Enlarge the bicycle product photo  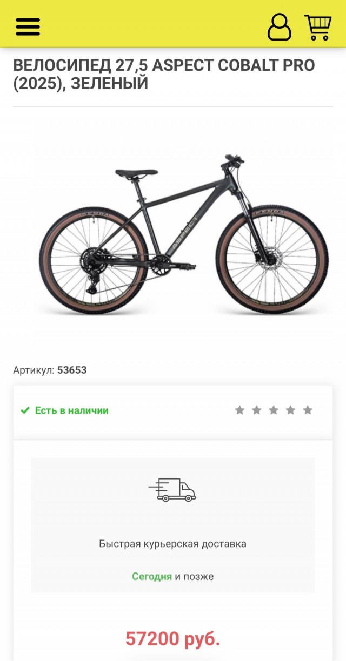click(x=173, y=232)
